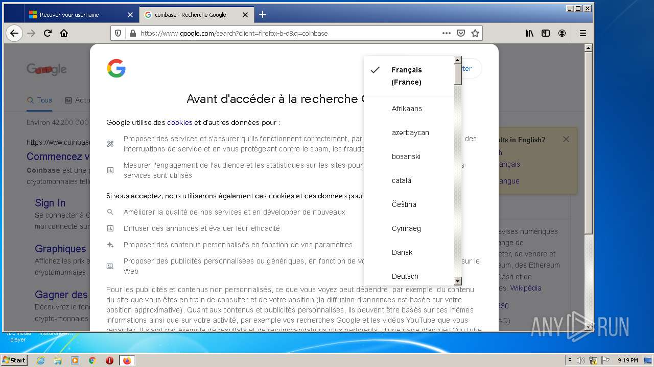Open the Firefox home page
Screen dimensions: 654x367
pos(64,33)
